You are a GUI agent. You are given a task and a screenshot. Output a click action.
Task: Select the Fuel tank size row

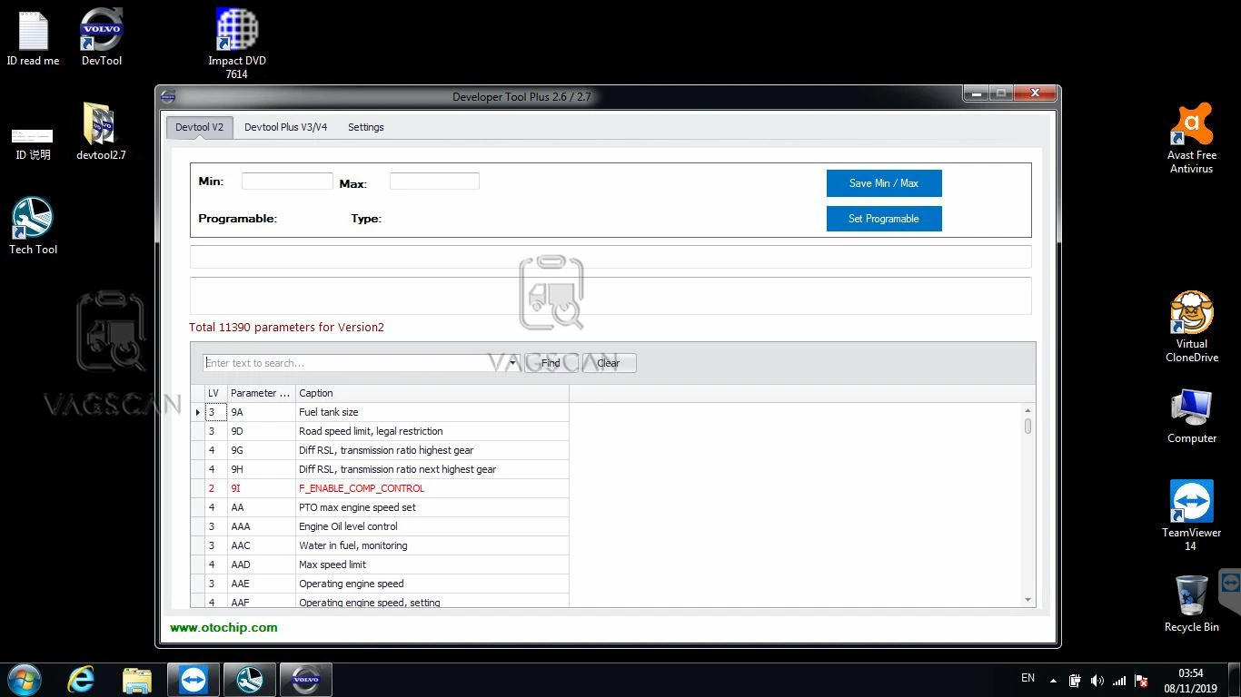click(380, 412)
